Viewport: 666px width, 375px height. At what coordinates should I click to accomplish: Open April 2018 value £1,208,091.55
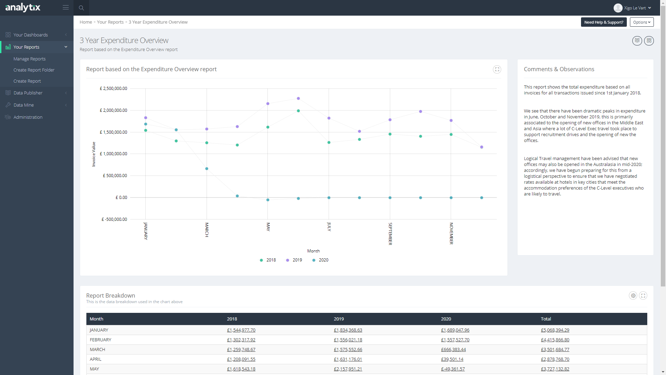(241, 359)
